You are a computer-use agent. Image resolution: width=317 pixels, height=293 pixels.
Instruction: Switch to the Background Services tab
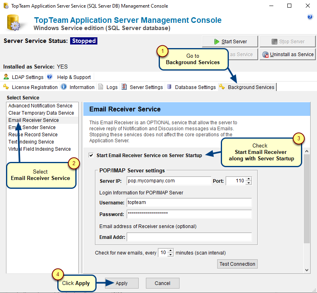pos(247,87)
